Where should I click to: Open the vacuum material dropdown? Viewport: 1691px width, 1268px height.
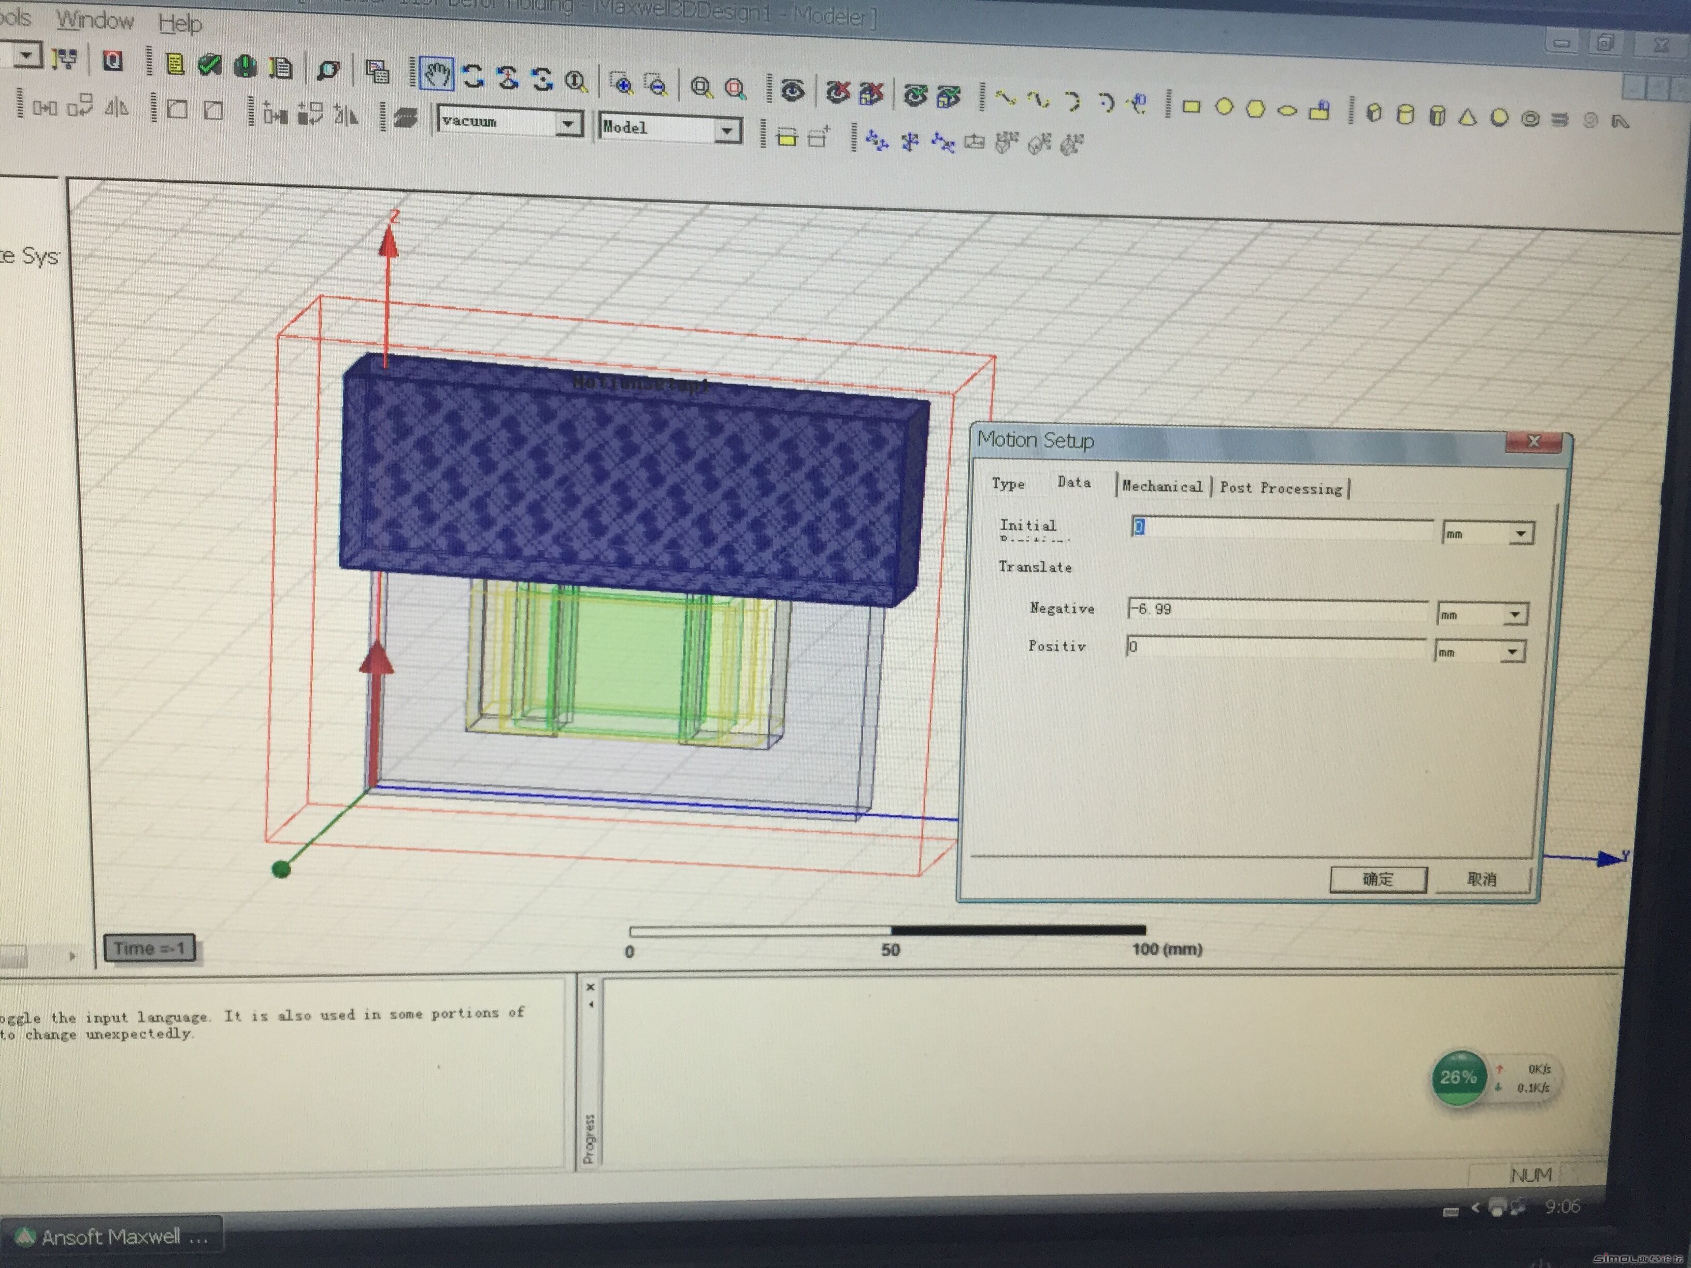tap(568, 123)
